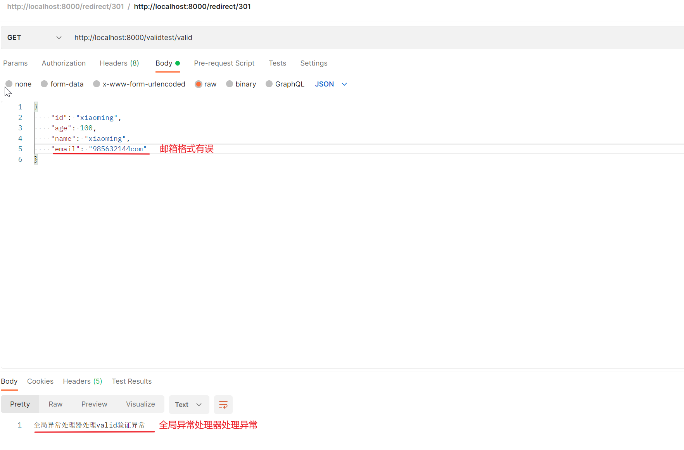This screenshot has height=450, width=684.
Task: Expand the JSON format dropdown
Action: [331, 84]
